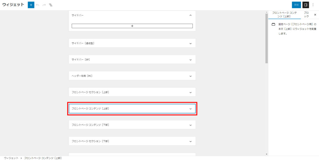This screenshot has width=319, height=160.
Task: Toggle the settings sidebar panel icon
Action: (x=306, y=5)
